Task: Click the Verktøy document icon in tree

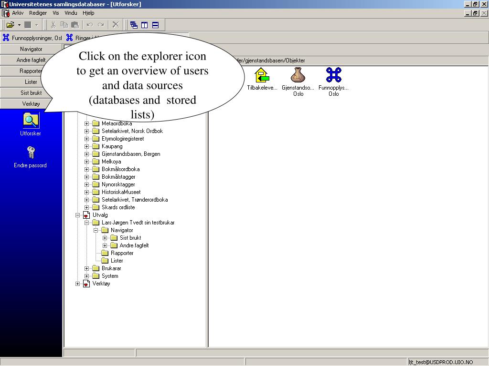Action: pos(86,284)
